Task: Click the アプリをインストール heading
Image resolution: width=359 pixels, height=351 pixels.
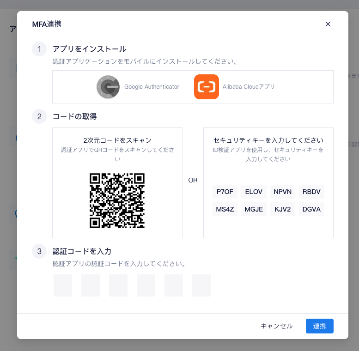Action: pos(89,49)
